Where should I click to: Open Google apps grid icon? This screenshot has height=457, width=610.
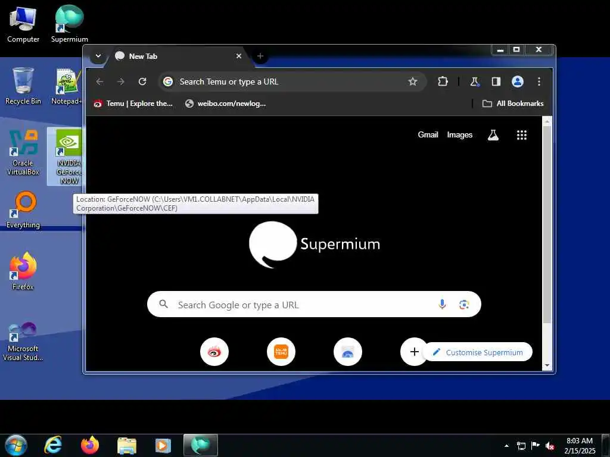pyautogui.click(x=522, y=135)
